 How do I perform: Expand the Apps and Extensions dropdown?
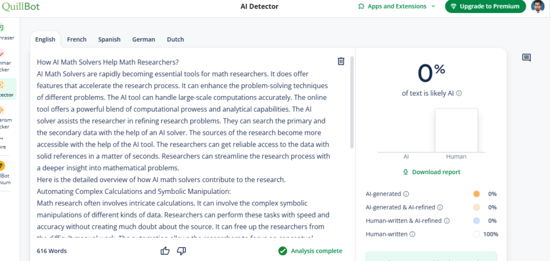pyautogui.click(x=397, y=6)
